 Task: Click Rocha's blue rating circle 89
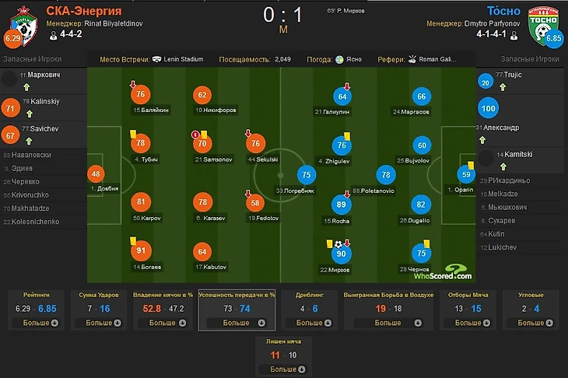[x=341, y=205]
